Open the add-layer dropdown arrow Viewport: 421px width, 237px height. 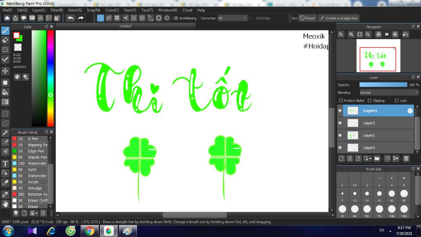click(x=370, y=158)
